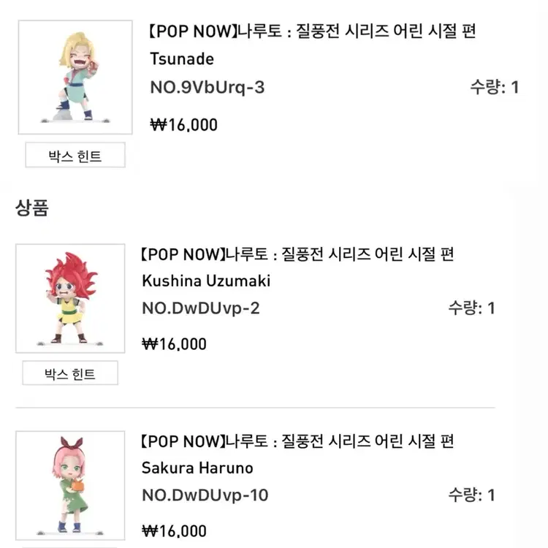Click the POP NOW title above Kushina Uzumaki
548x548 pixels.
coord(298,254)
